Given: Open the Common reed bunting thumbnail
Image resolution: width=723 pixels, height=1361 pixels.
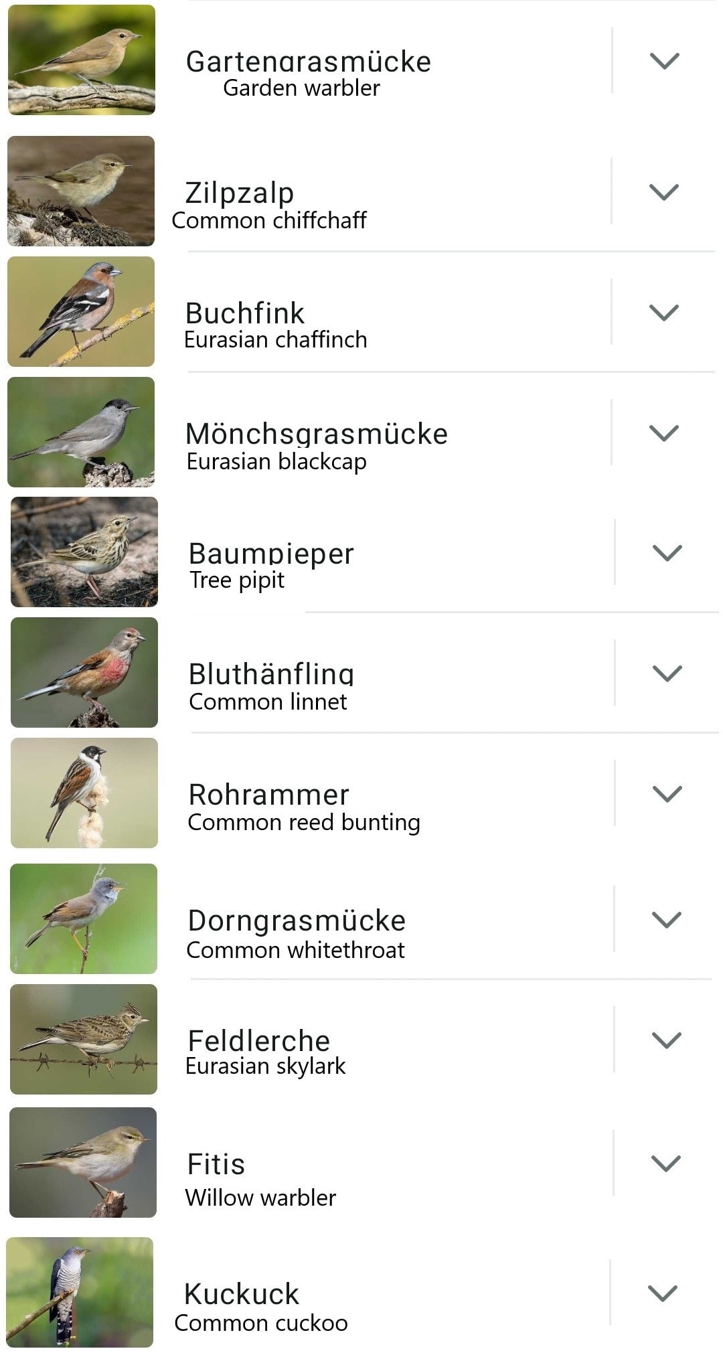Looking at the screenshot, I should point(84,793).
